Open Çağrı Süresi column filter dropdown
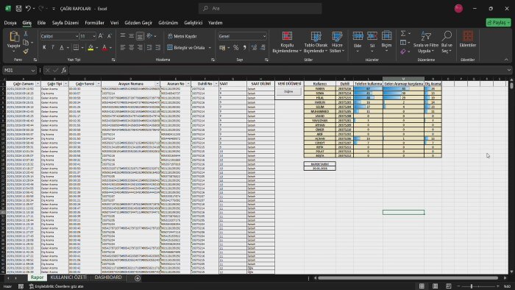 click(98, 84)
